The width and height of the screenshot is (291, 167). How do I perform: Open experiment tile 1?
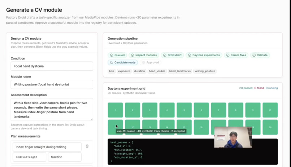[115, 110]
